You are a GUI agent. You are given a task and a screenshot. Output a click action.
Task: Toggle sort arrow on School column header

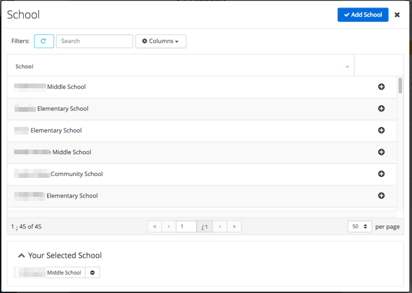coord(347,67)
